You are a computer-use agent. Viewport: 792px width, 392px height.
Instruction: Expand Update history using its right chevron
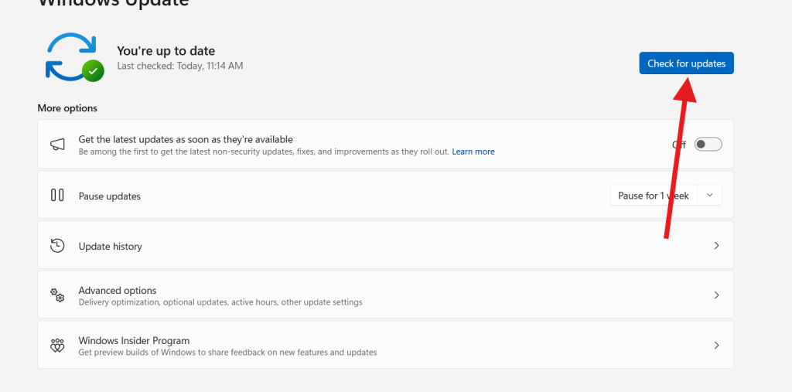716,246
